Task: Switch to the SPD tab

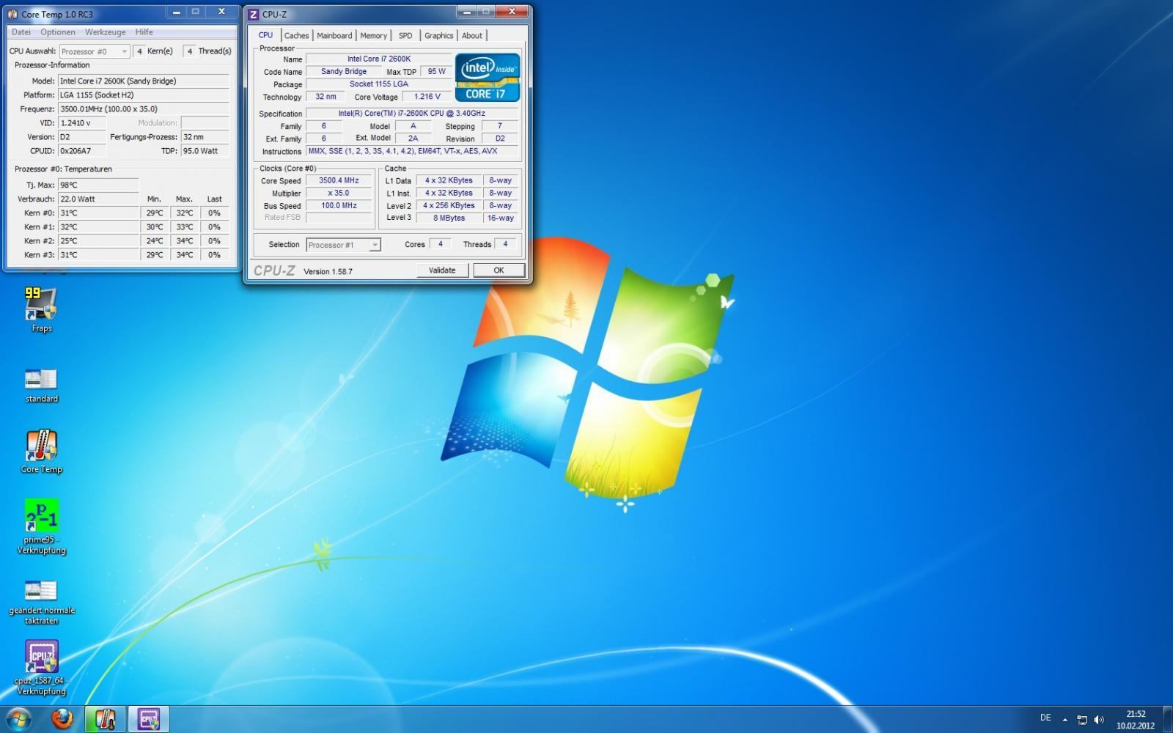Action: click(405, 35)
